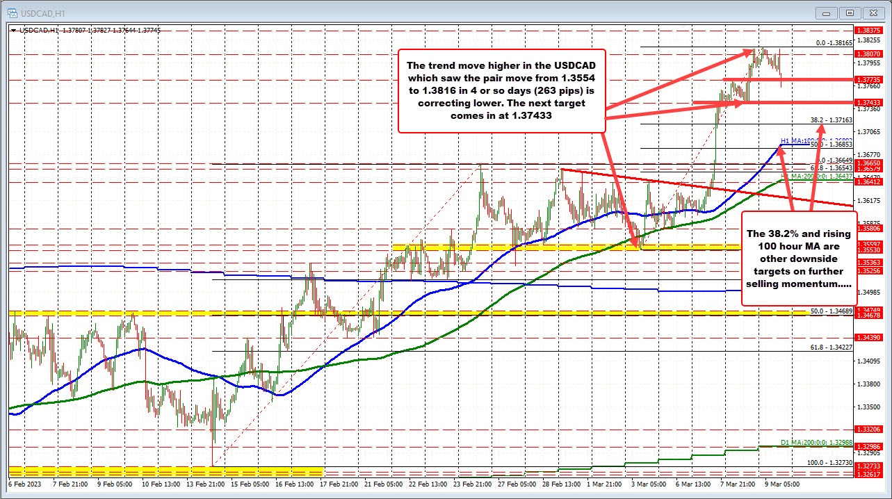Click the H1 MA:200 green label
This screenshot has width=892, height=499.
point(817,177)
